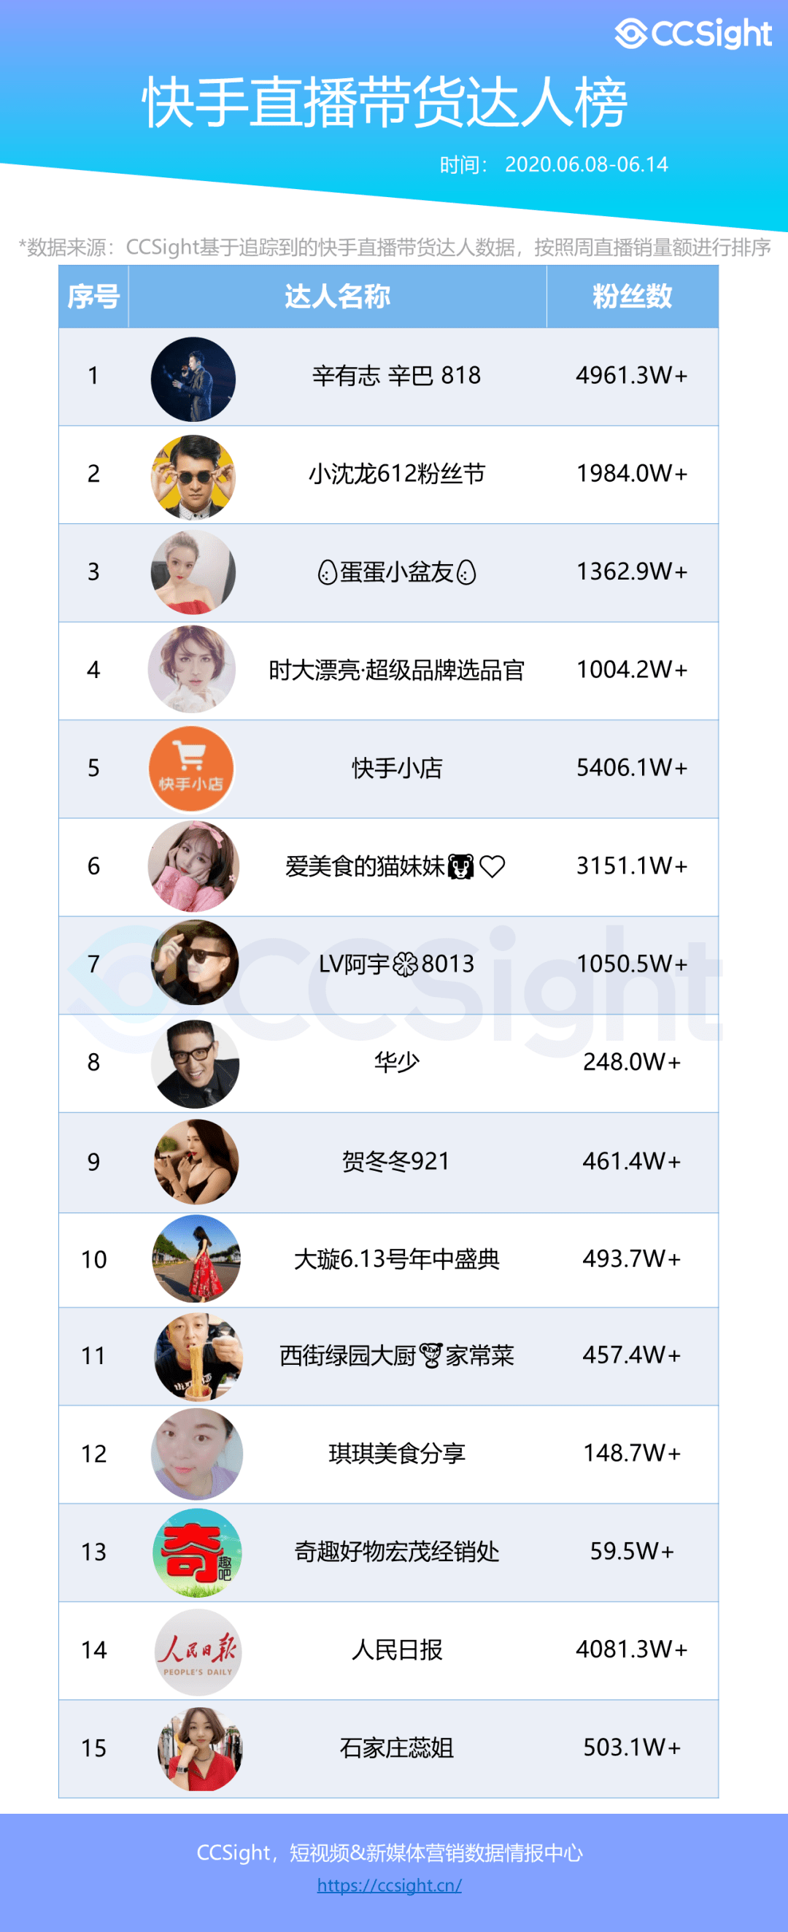Click the 琪琪美食分享 avatar

pos(196,1453)
